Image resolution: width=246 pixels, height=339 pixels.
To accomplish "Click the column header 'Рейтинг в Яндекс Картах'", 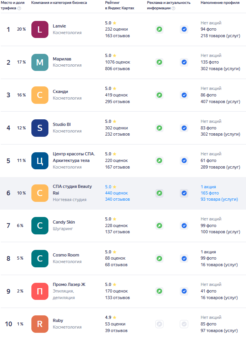I will click(120, 5).
